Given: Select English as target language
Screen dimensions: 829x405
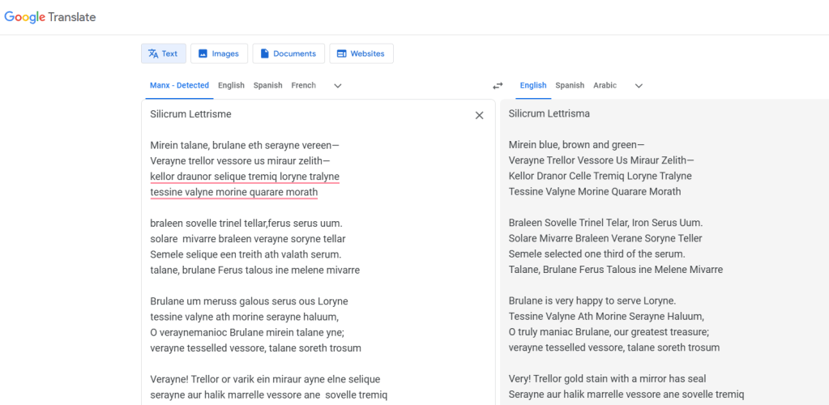Looking at the screenshot, I should [x=533, y=85].
